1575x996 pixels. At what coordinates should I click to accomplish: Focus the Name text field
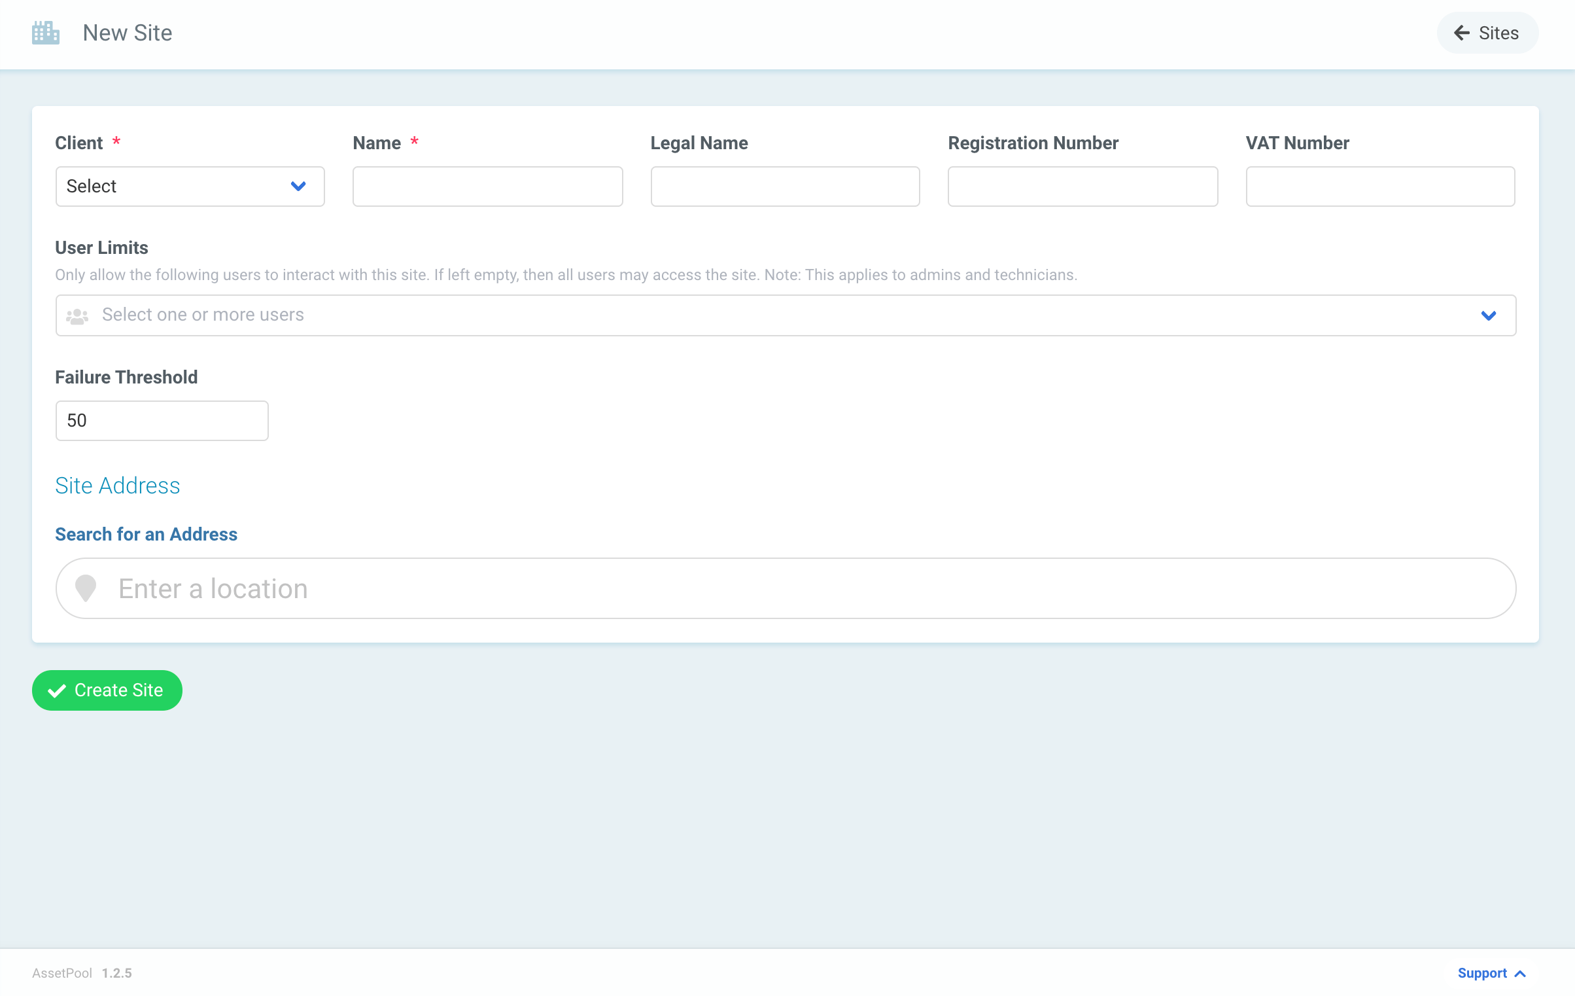pos(487,187)
